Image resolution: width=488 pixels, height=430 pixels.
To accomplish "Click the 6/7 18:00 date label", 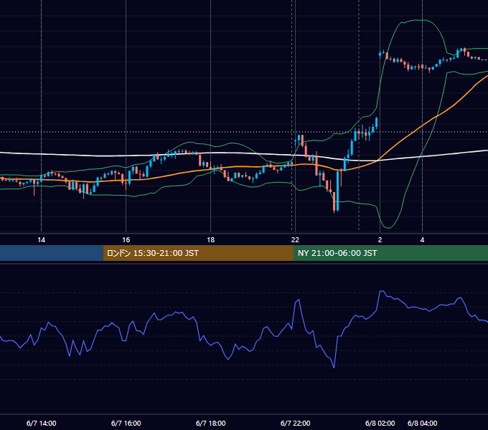I will pyautogui.click(x=211, y=423).
